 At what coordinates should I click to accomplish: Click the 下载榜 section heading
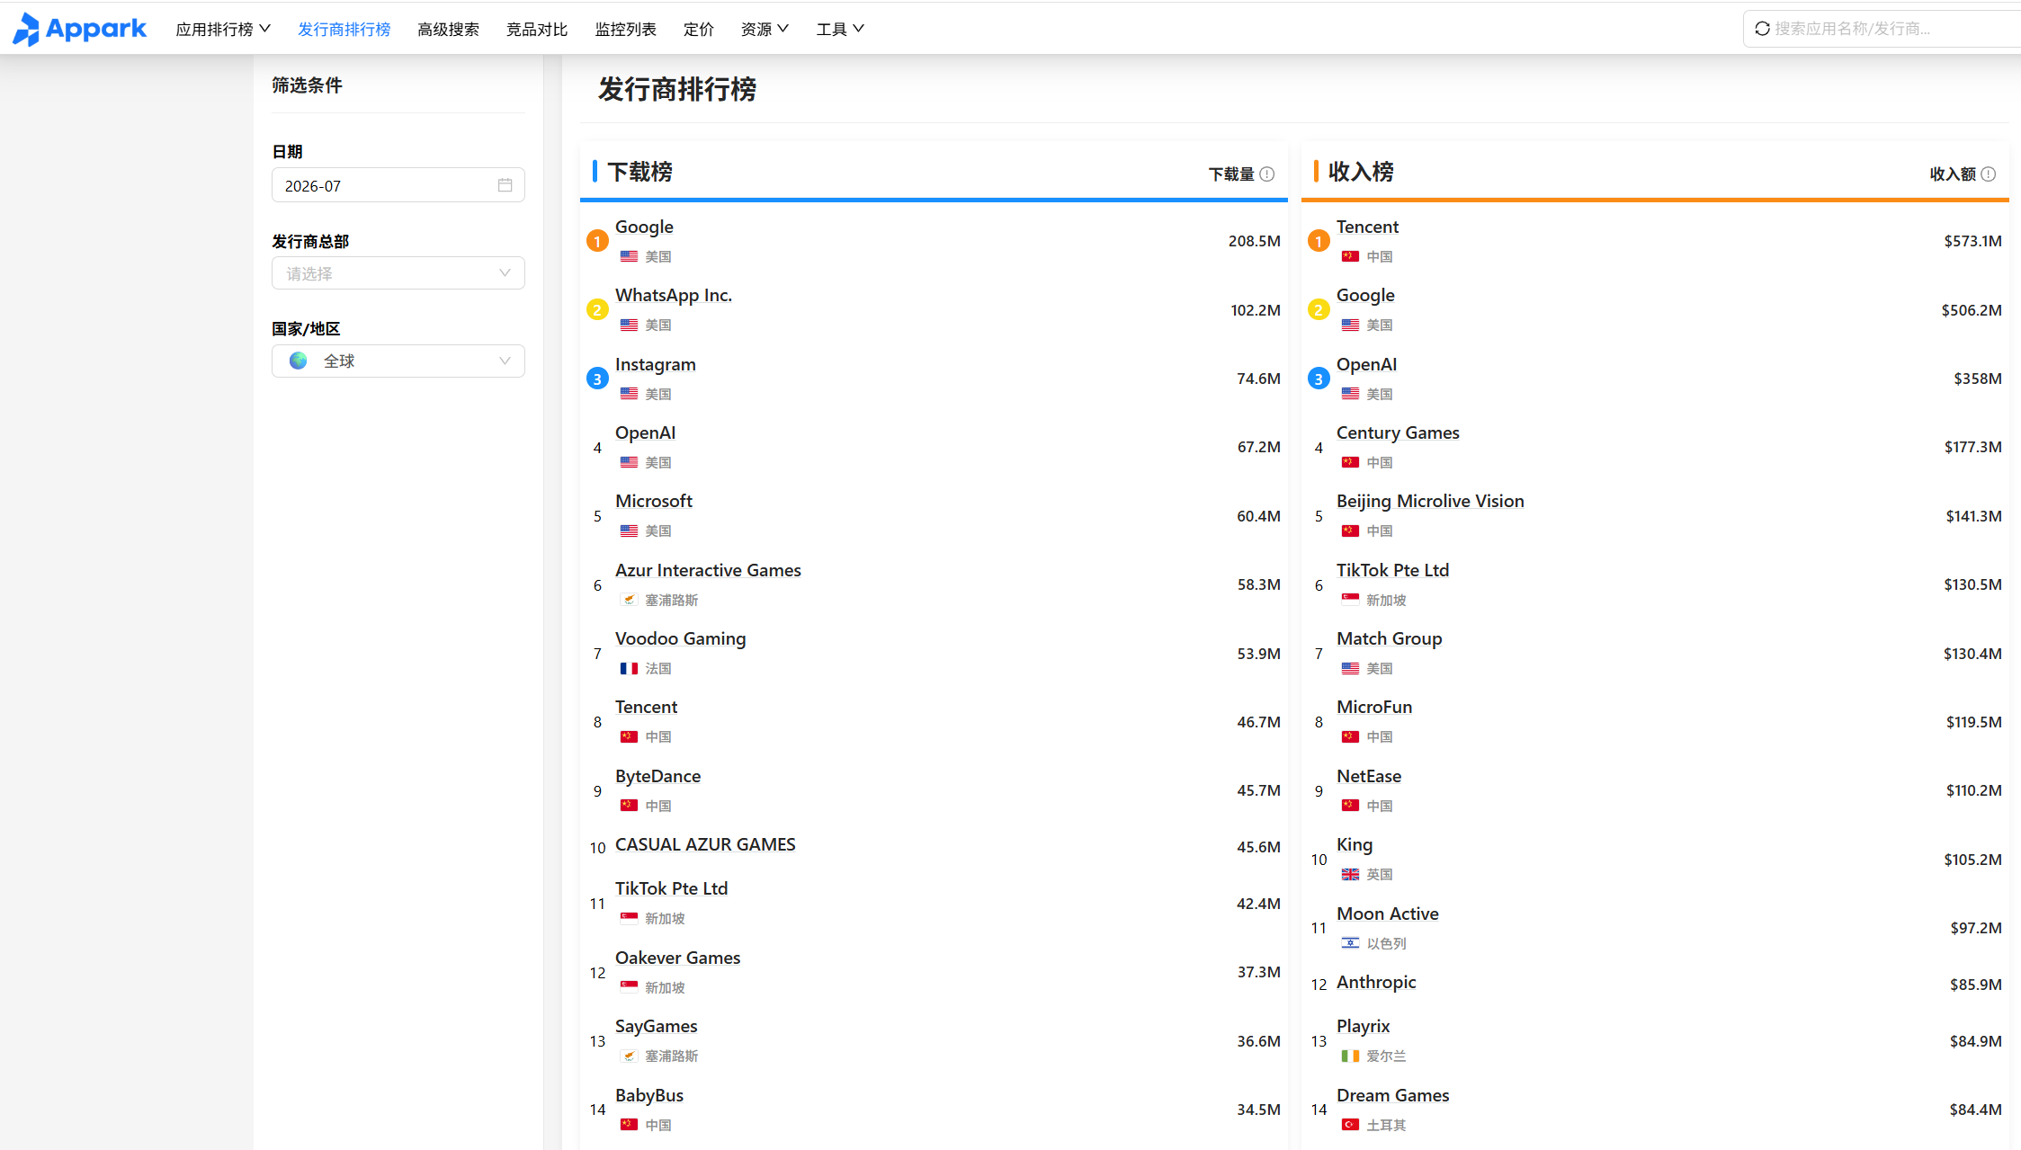pos(640,172)
